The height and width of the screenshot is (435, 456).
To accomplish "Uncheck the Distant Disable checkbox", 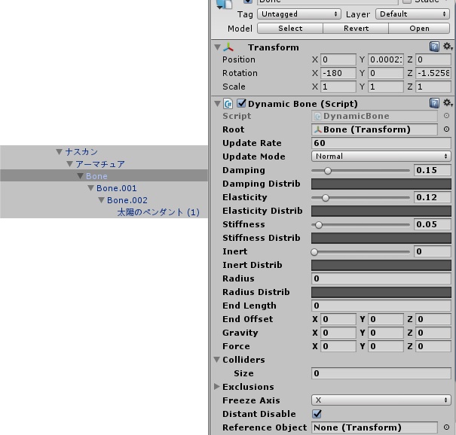I will [317, 413].
